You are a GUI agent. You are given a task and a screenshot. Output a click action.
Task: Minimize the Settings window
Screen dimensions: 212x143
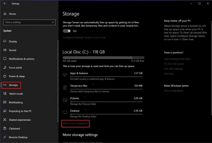[191, 3]
